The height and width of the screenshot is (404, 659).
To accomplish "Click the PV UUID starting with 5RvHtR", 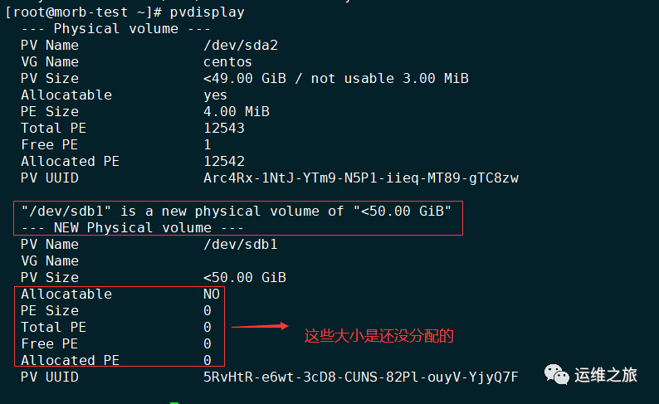I will [x=360, y=377].
